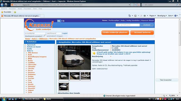The width and height of the screenshot is (181, 101).
Task: Start search with the magnifier icon
Action: (177, 5)
